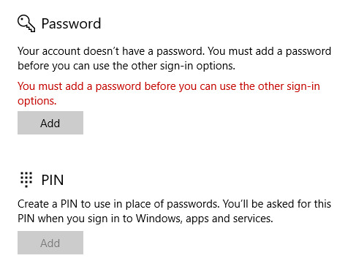The width and height of the screenshot is (356, 269).
Task: Click the greyed-out Add button under PIN
Action: point(50,243)
